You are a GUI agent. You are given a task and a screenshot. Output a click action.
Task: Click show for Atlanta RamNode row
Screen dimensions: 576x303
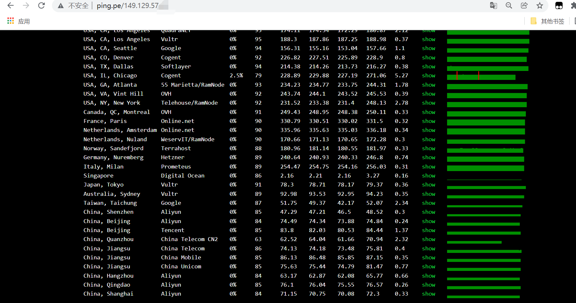[428, 85]
